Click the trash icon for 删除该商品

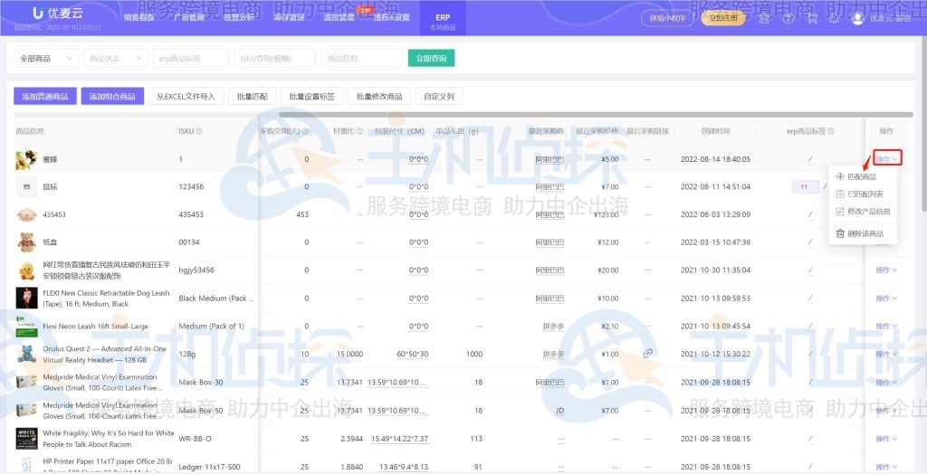click(x=840, y=233)
